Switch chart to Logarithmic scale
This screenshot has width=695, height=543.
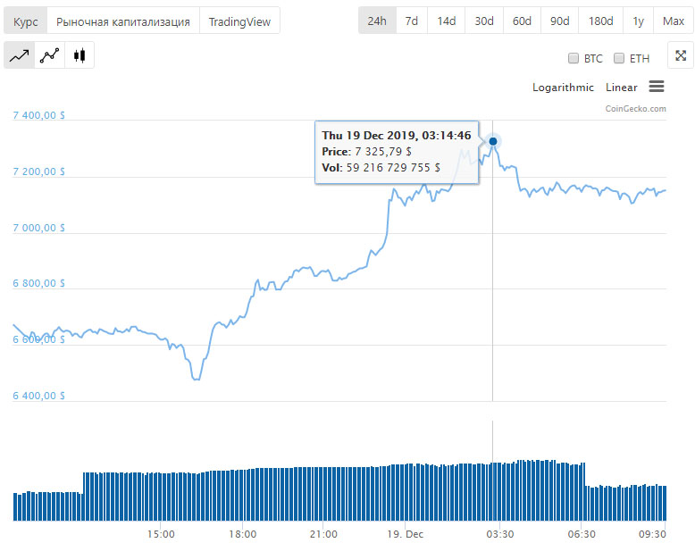pos(563,88)
